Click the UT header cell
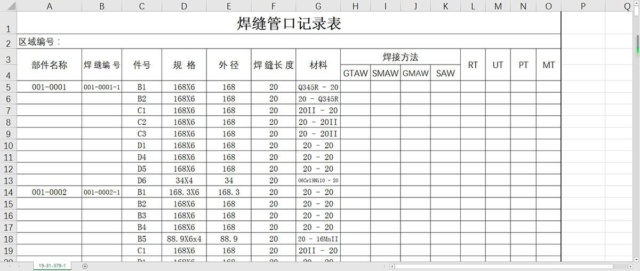 (498, 65)
